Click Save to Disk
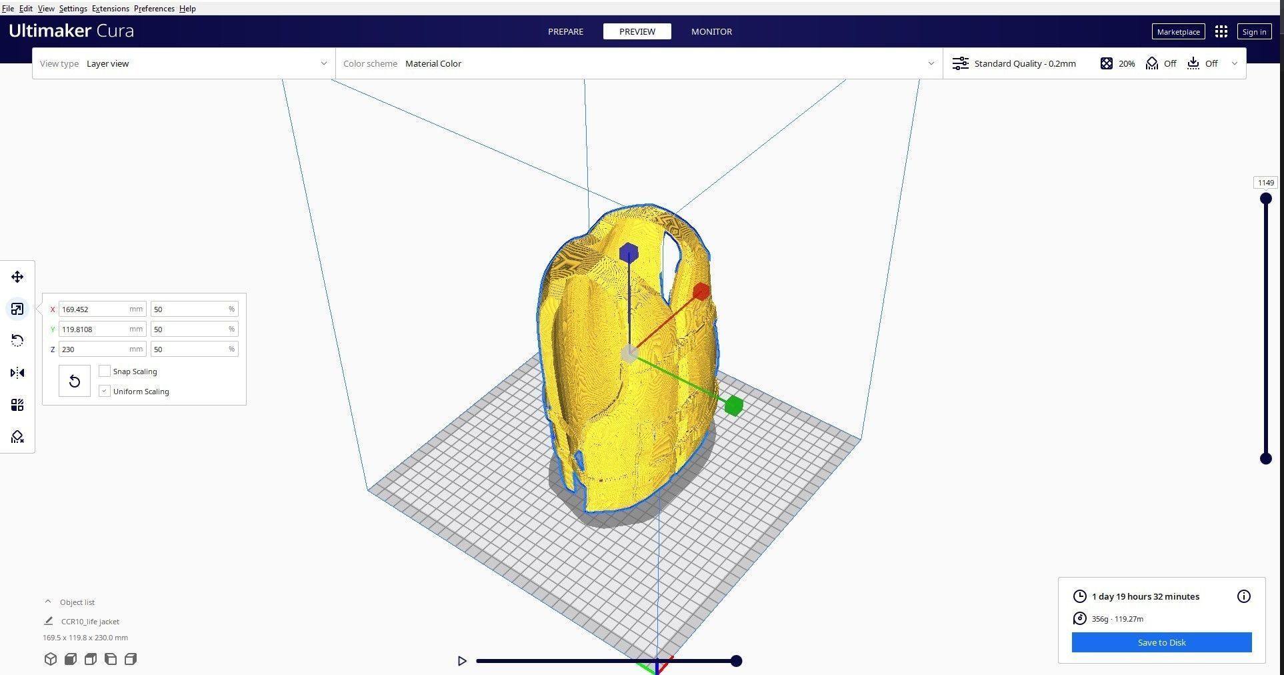 point(1161,642)
